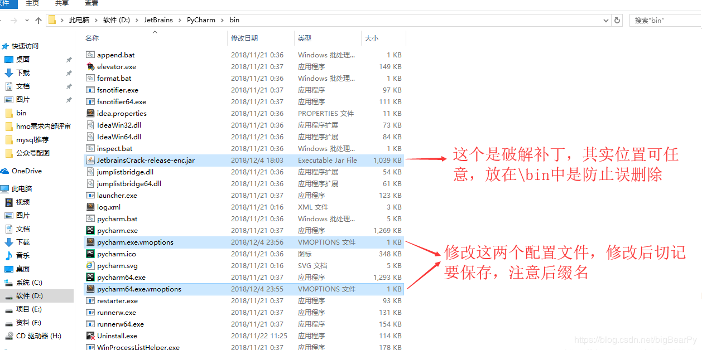This screenshot has width=702, height=350.
Task: Go up one folder level with up arrow
Action: [x=38, y=20]
